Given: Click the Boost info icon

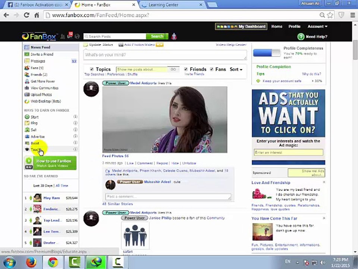Looking at the screenshot, I should 75,142.
